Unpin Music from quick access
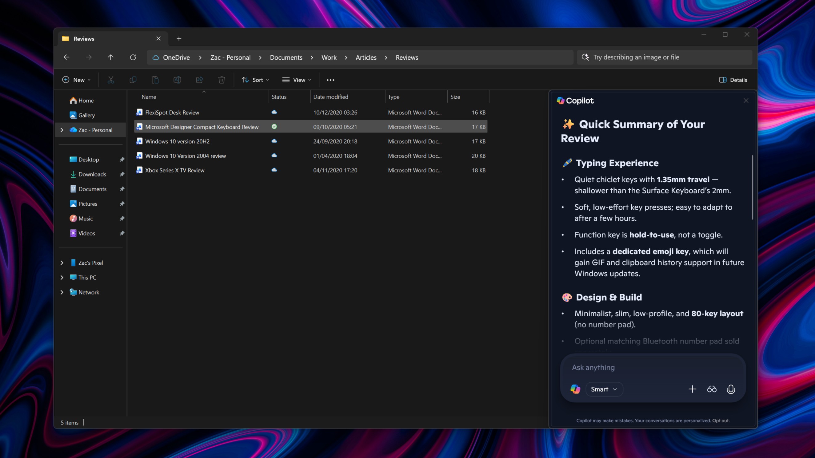Viewport: 815px width, 458px height. coord(122,219)
